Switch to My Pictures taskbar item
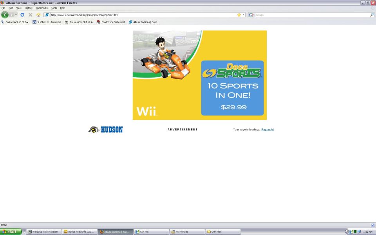 (x=187, y=231)
